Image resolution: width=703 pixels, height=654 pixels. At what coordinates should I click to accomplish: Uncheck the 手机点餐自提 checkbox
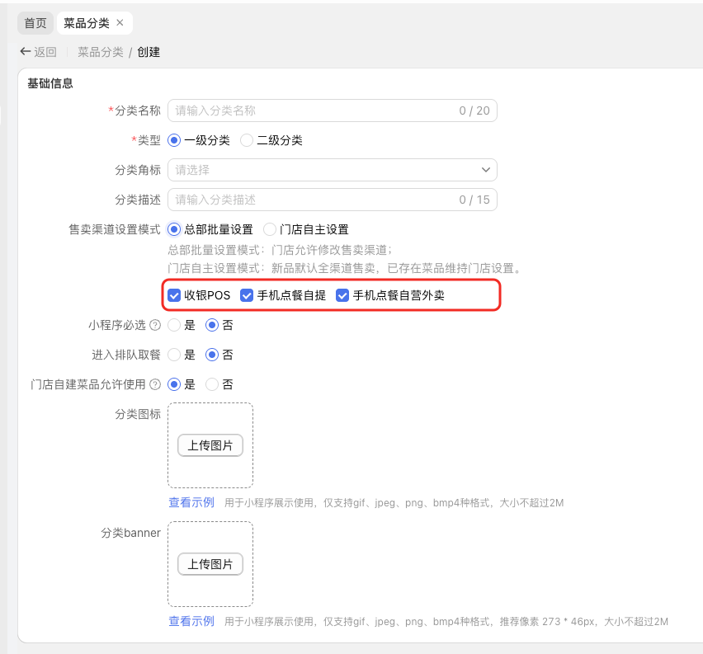tap(247, 295)
